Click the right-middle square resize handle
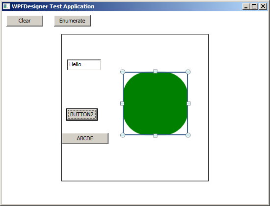This screenshot has height=206, width=270. coord(189,103)
